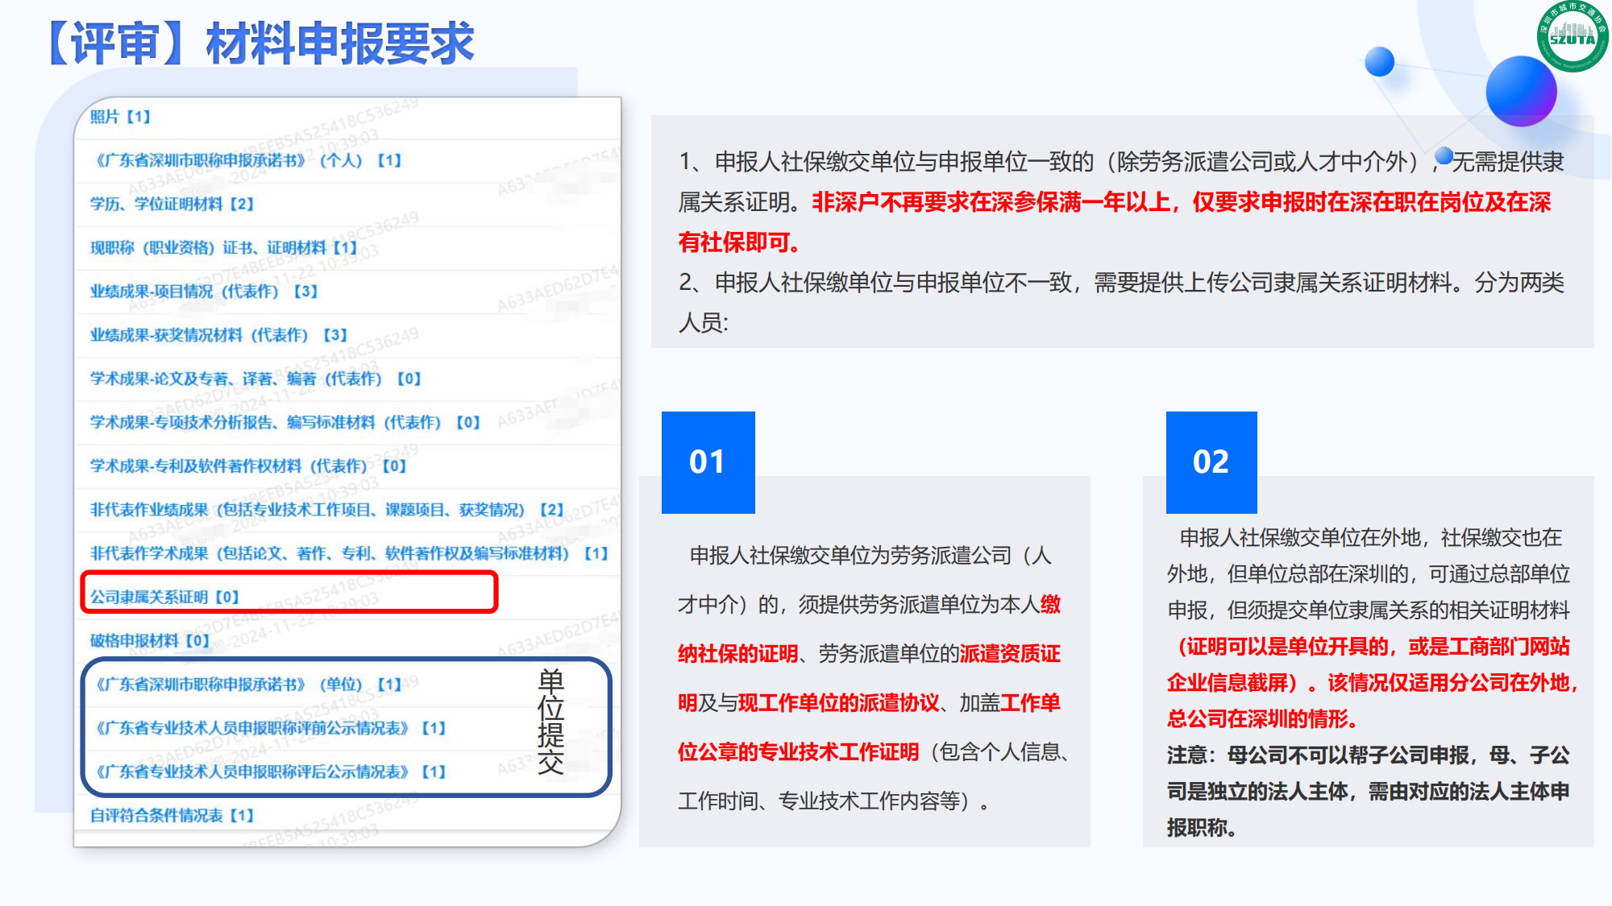This screenshot has height=906, width=1612.
Task: Click the blue 02 number box
Action: tap(1211, 462)
